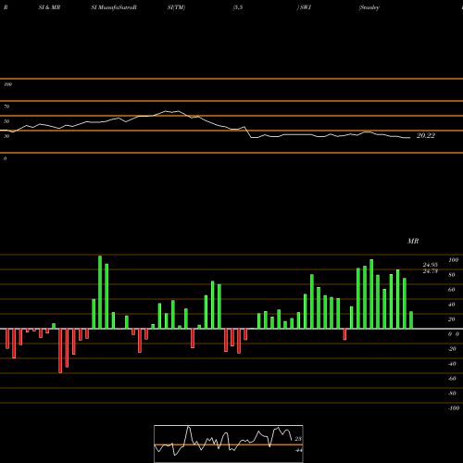Image resolution: width=463 pixels, height=463 pixels.
Task: Click the '80' label on MR axis
Action: coord(451,275)
